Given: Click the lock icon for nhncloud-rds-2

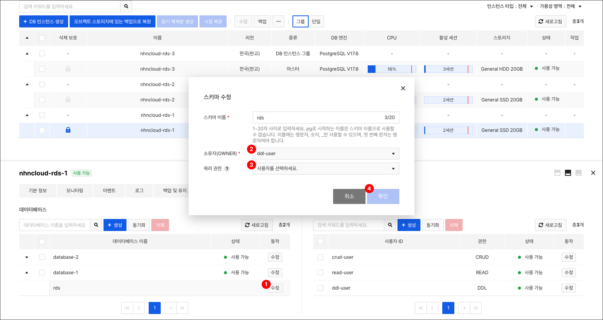Looking at the screenshot, I should point(68,100).
